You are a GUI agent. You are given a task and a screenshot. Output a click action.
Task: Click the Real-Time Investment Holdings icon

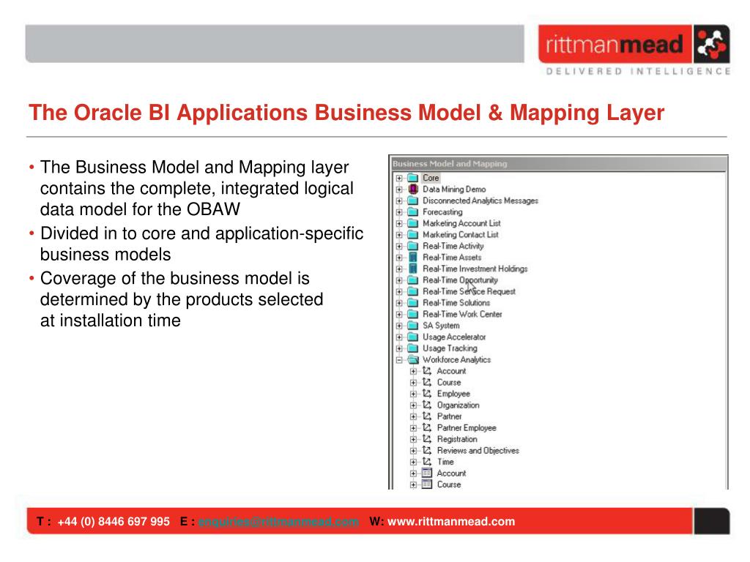coord(413,269)
